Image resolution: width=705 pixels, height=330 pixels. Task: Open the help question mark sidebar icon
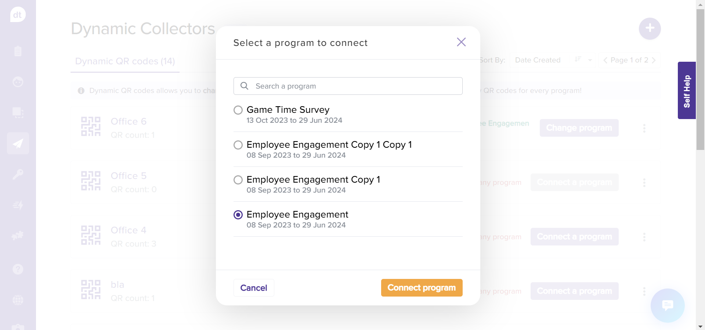[x=18, y=269]
